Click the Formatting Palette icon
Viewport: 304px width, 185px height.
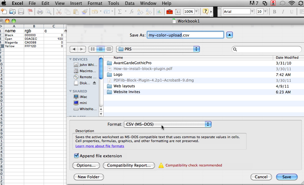point(178,12)
